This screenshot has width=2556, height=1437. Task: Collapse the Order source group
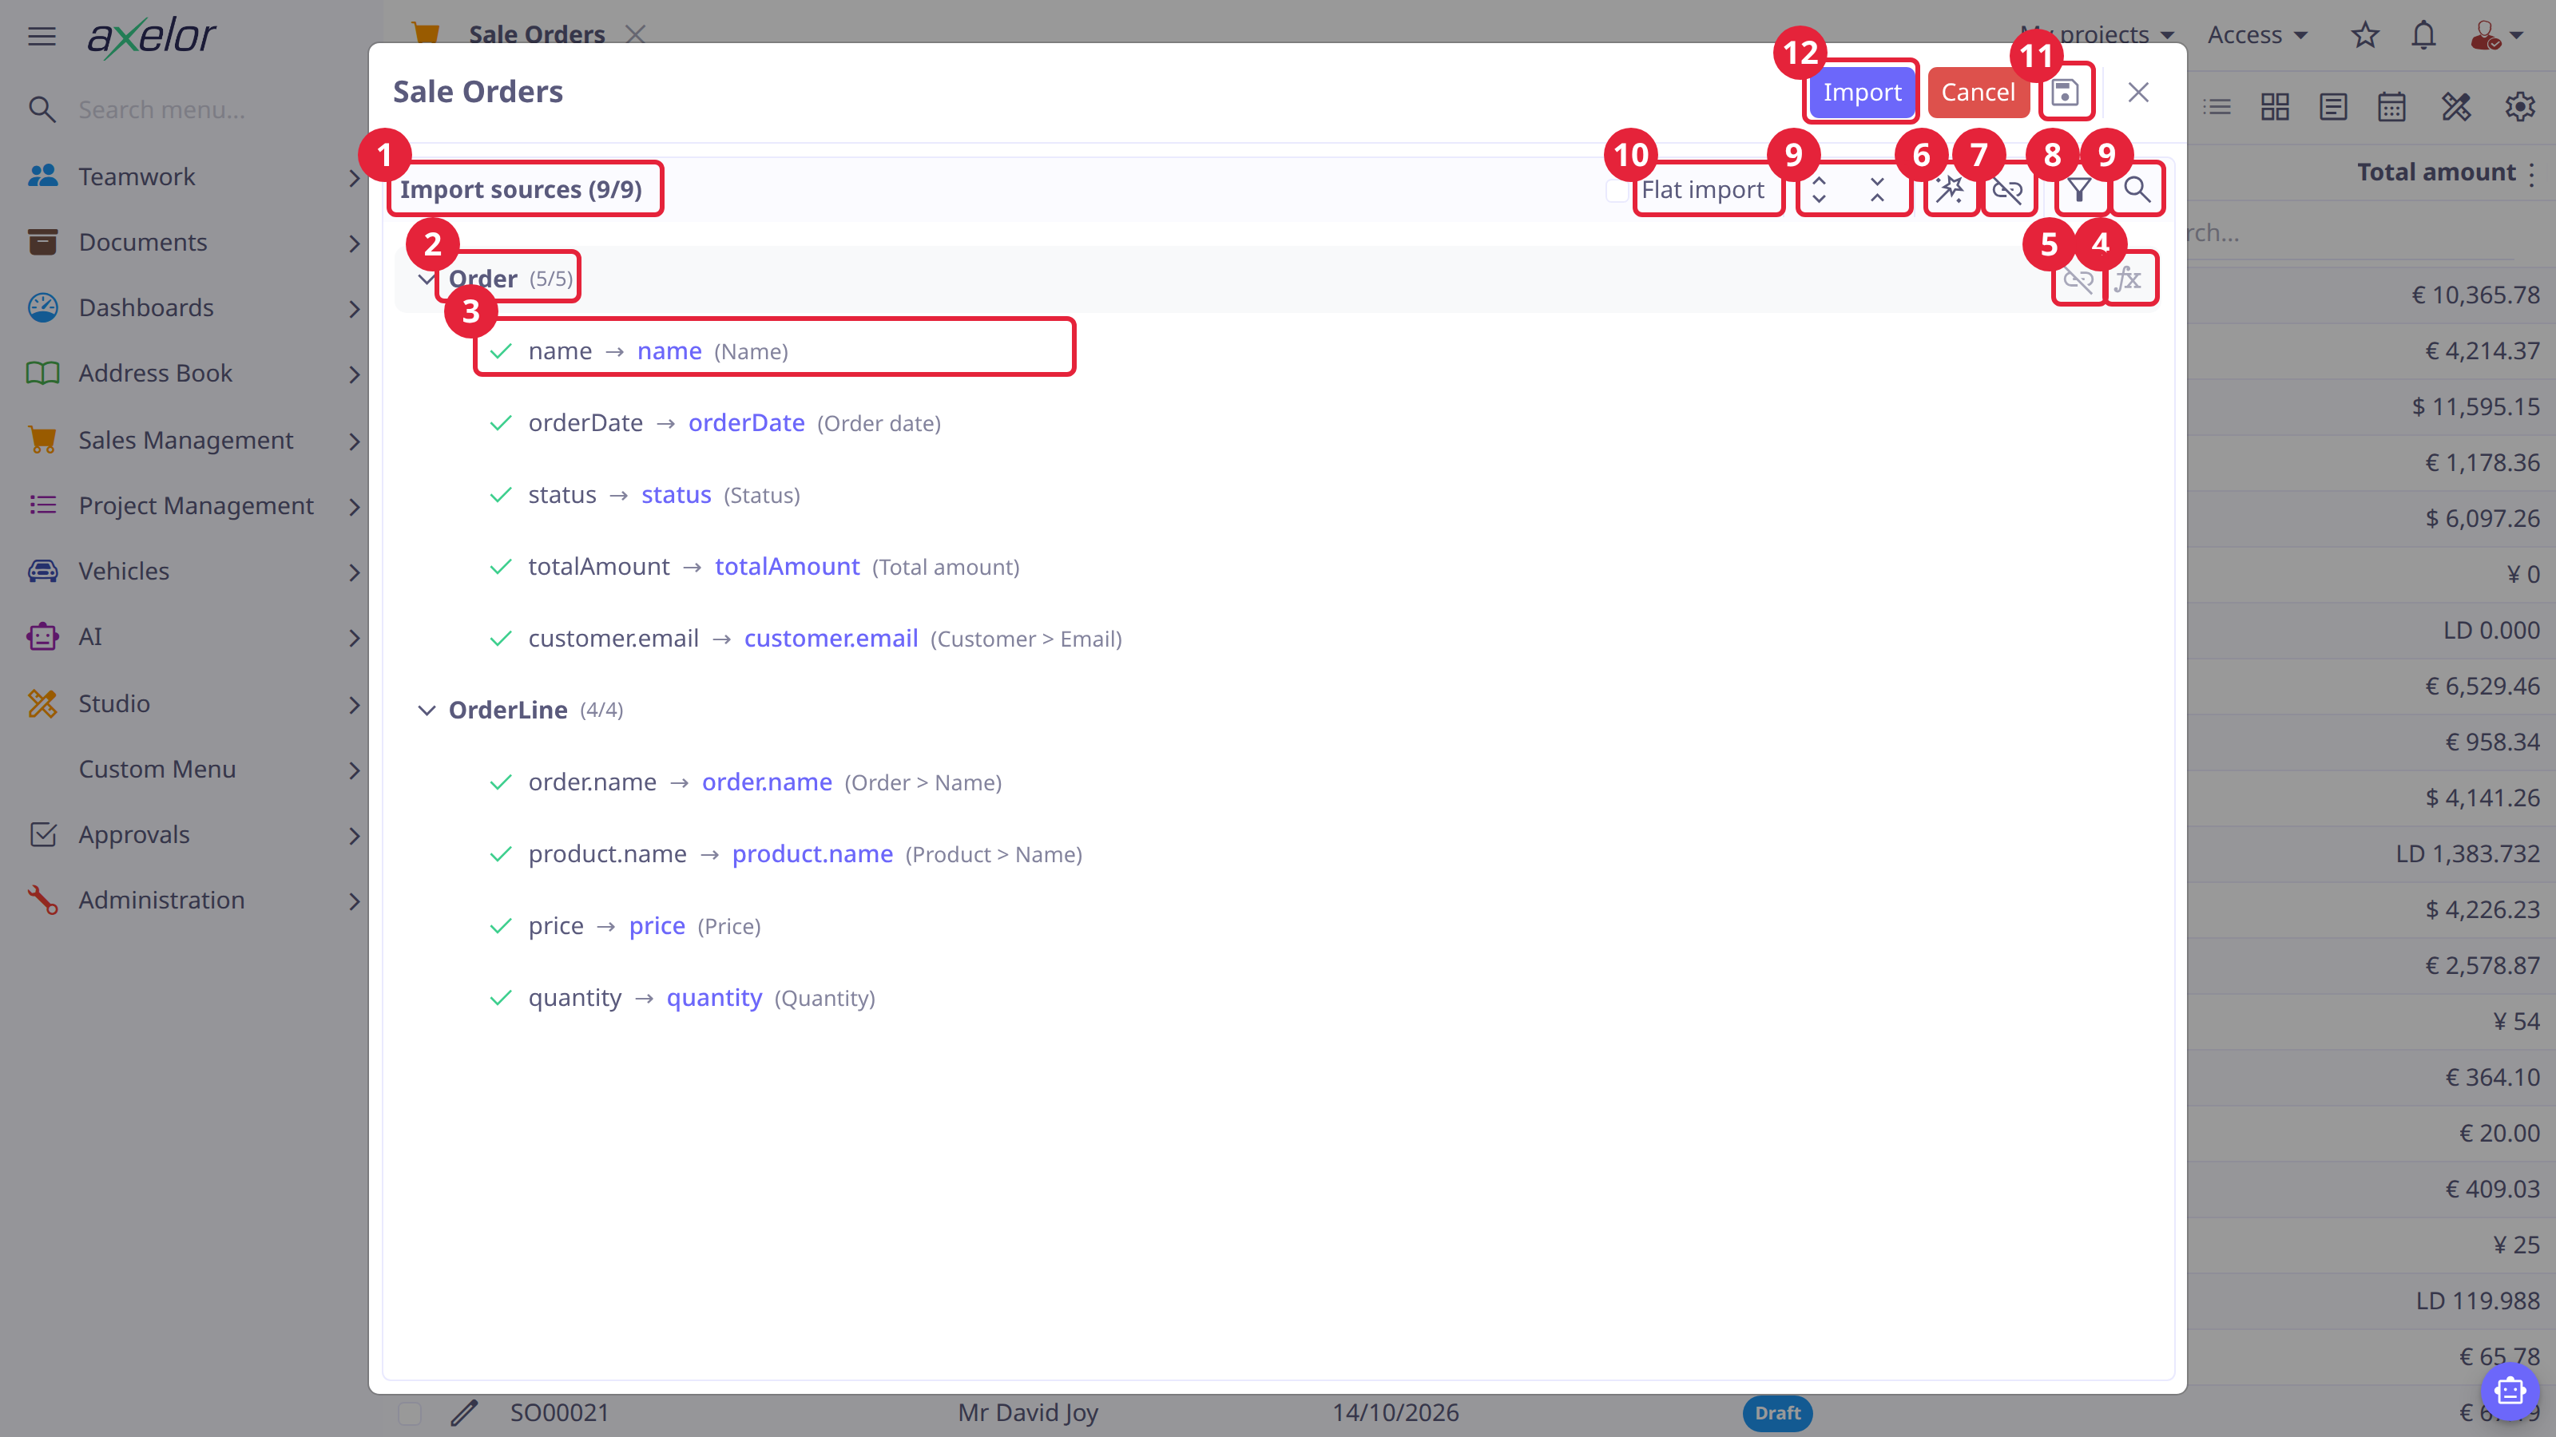(426, 279)
